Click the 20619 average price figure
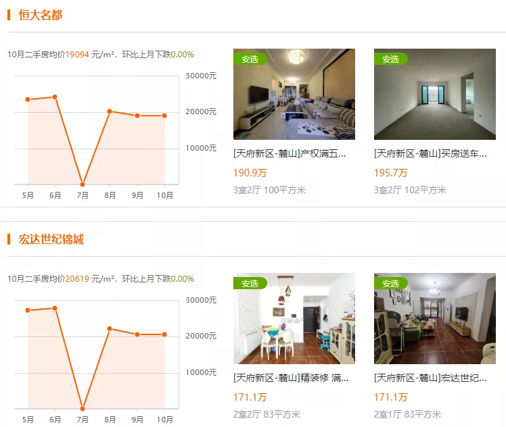This screenshot has width=506, height=427. point(77,279)
